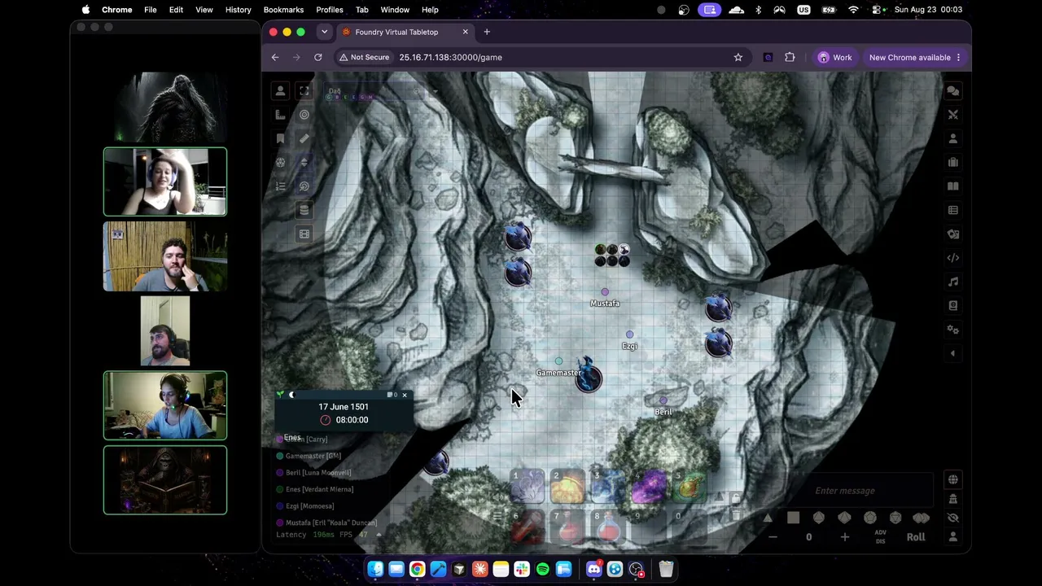1042x586 pixels.
Task: Click the person icon below roll modes
Action: (x=953, y=537)
